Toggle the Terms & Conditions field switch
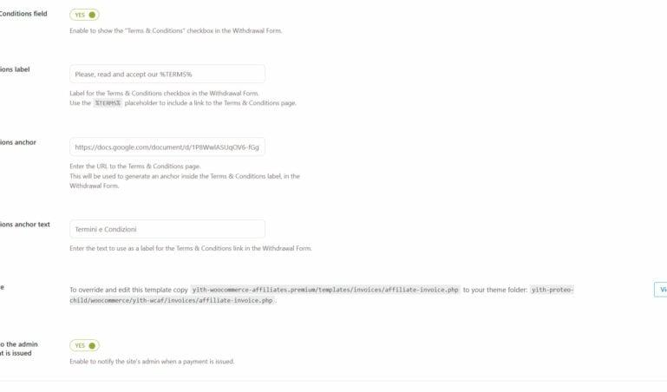Screen dimensions: 667x392 pyautogui.click(x=84, y=15)
